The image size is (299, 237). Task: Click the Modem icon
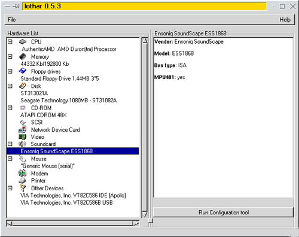coord(22,173)
